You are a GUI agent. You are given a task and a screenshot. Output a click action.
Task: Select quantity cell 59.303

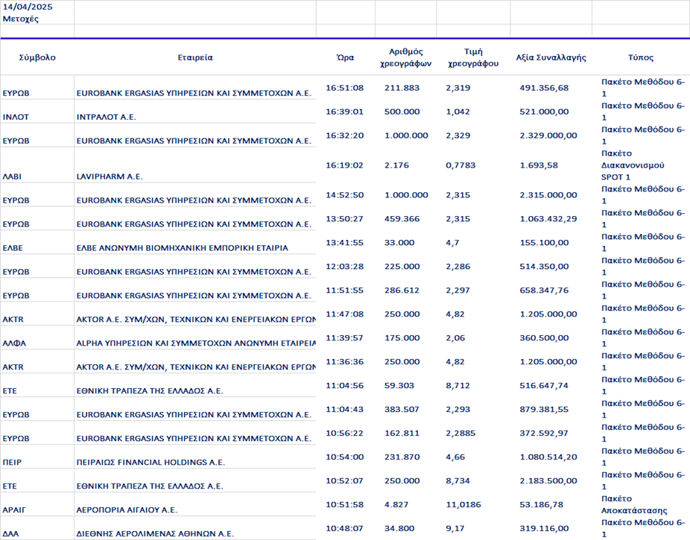399,386
